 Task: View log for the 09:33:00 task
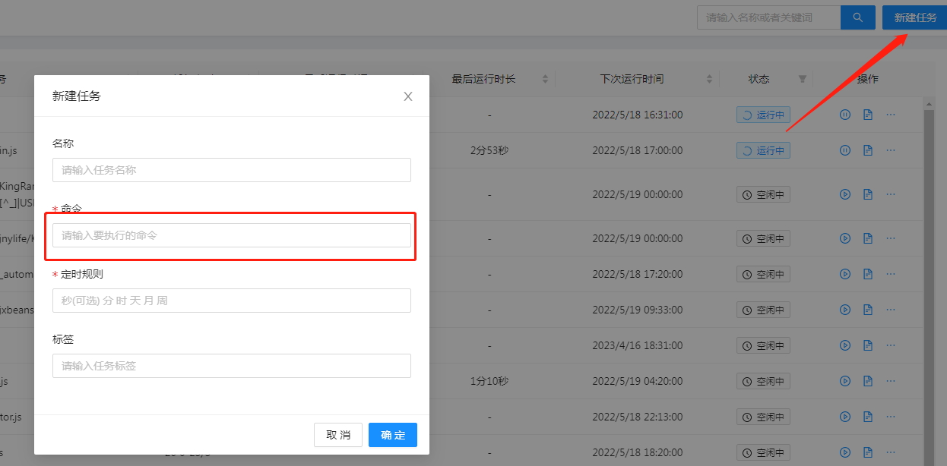867,310
